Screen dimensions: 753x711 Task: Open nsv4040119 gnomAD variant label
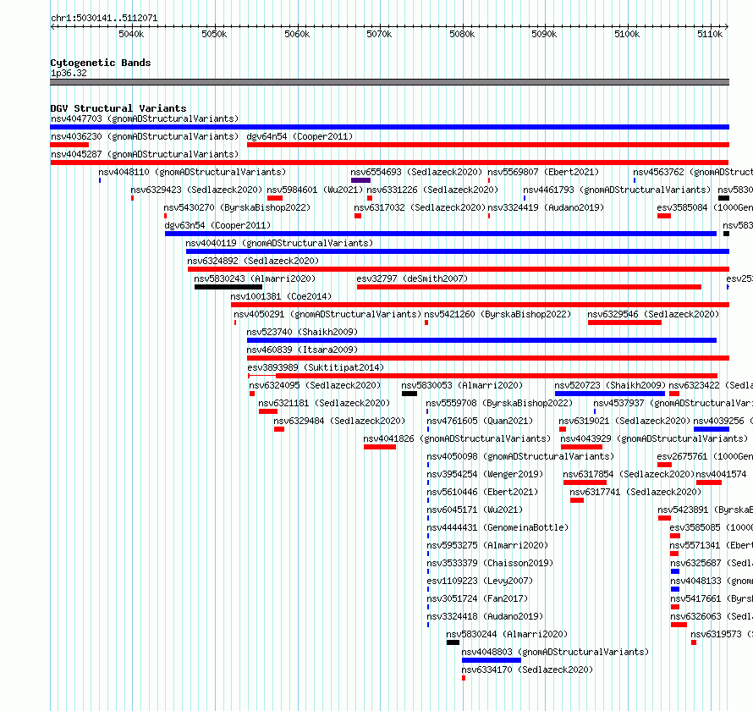coord(279,243)
